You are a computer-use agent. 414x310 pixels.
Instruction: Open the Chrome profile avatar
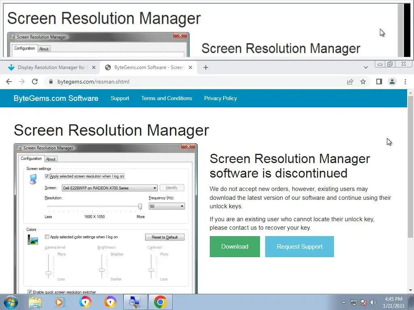(x=392, y=82)
